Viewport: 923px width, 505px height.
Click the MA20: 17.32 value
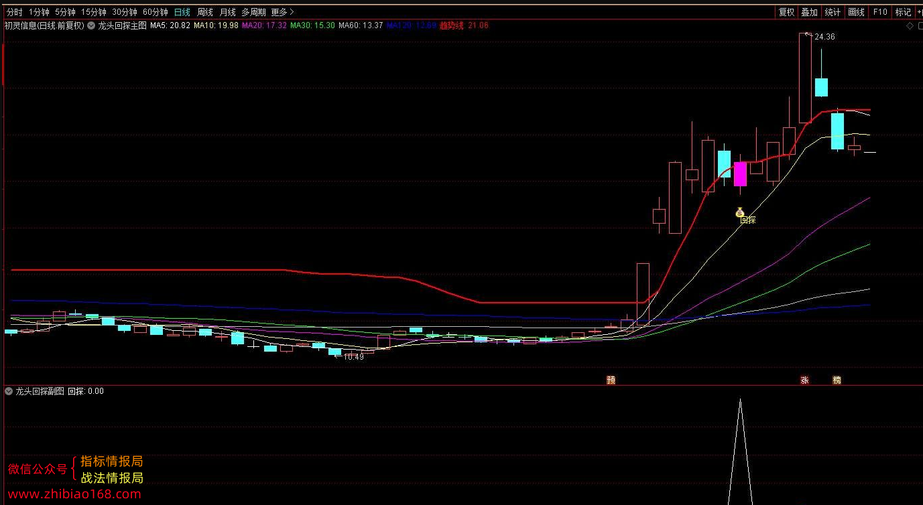[264, 25]
